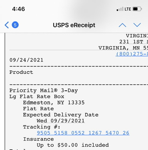Image resolution: width=148 pixels, height=150 pixels.
Task: Tap the USPS eReceipt subject title
Action: [x=74, y=25]
